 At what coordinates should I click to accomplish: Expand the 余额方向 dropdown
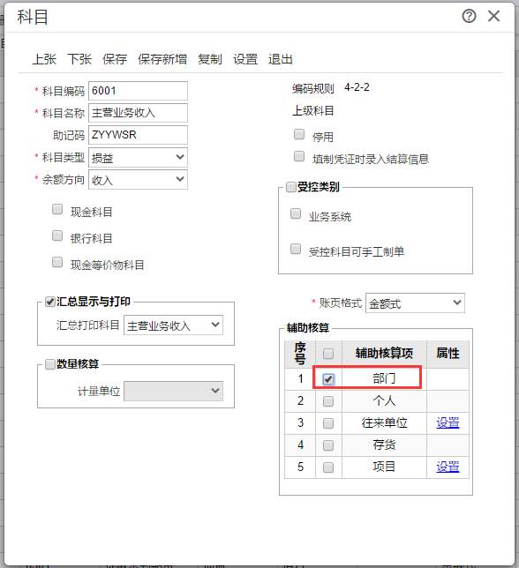138,179
